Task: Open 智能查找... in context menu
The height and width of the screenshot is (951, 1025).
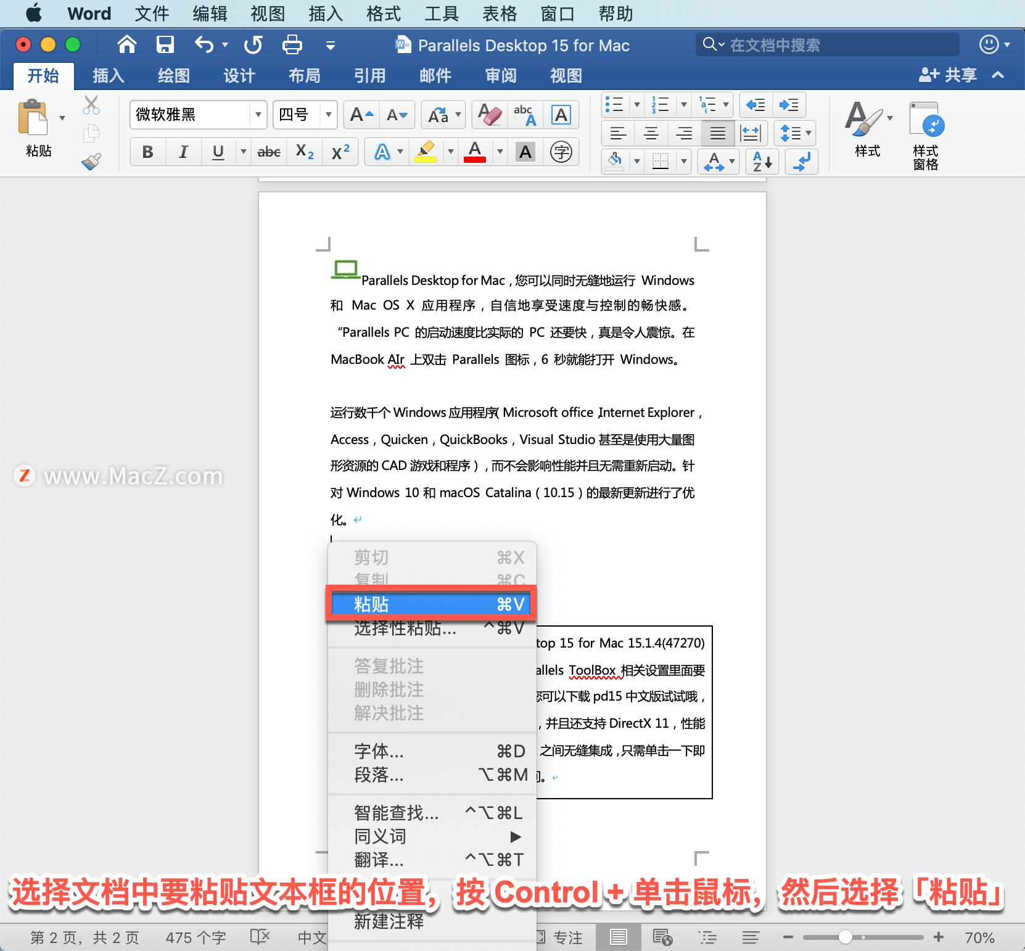Action: pyautogui.click(x=431, y=813)
